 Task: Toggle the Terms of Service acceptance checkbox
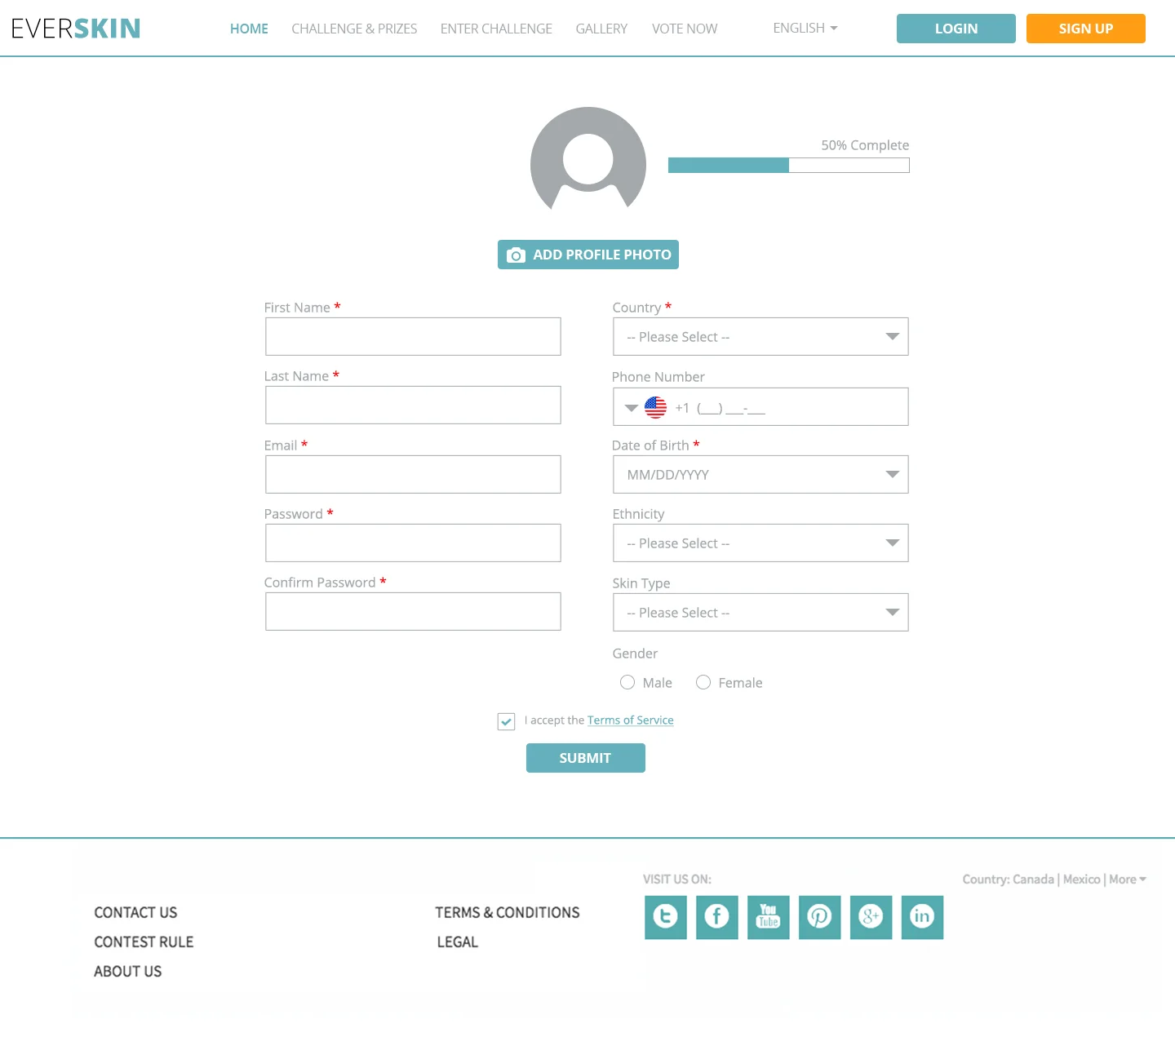coord(507,721)
